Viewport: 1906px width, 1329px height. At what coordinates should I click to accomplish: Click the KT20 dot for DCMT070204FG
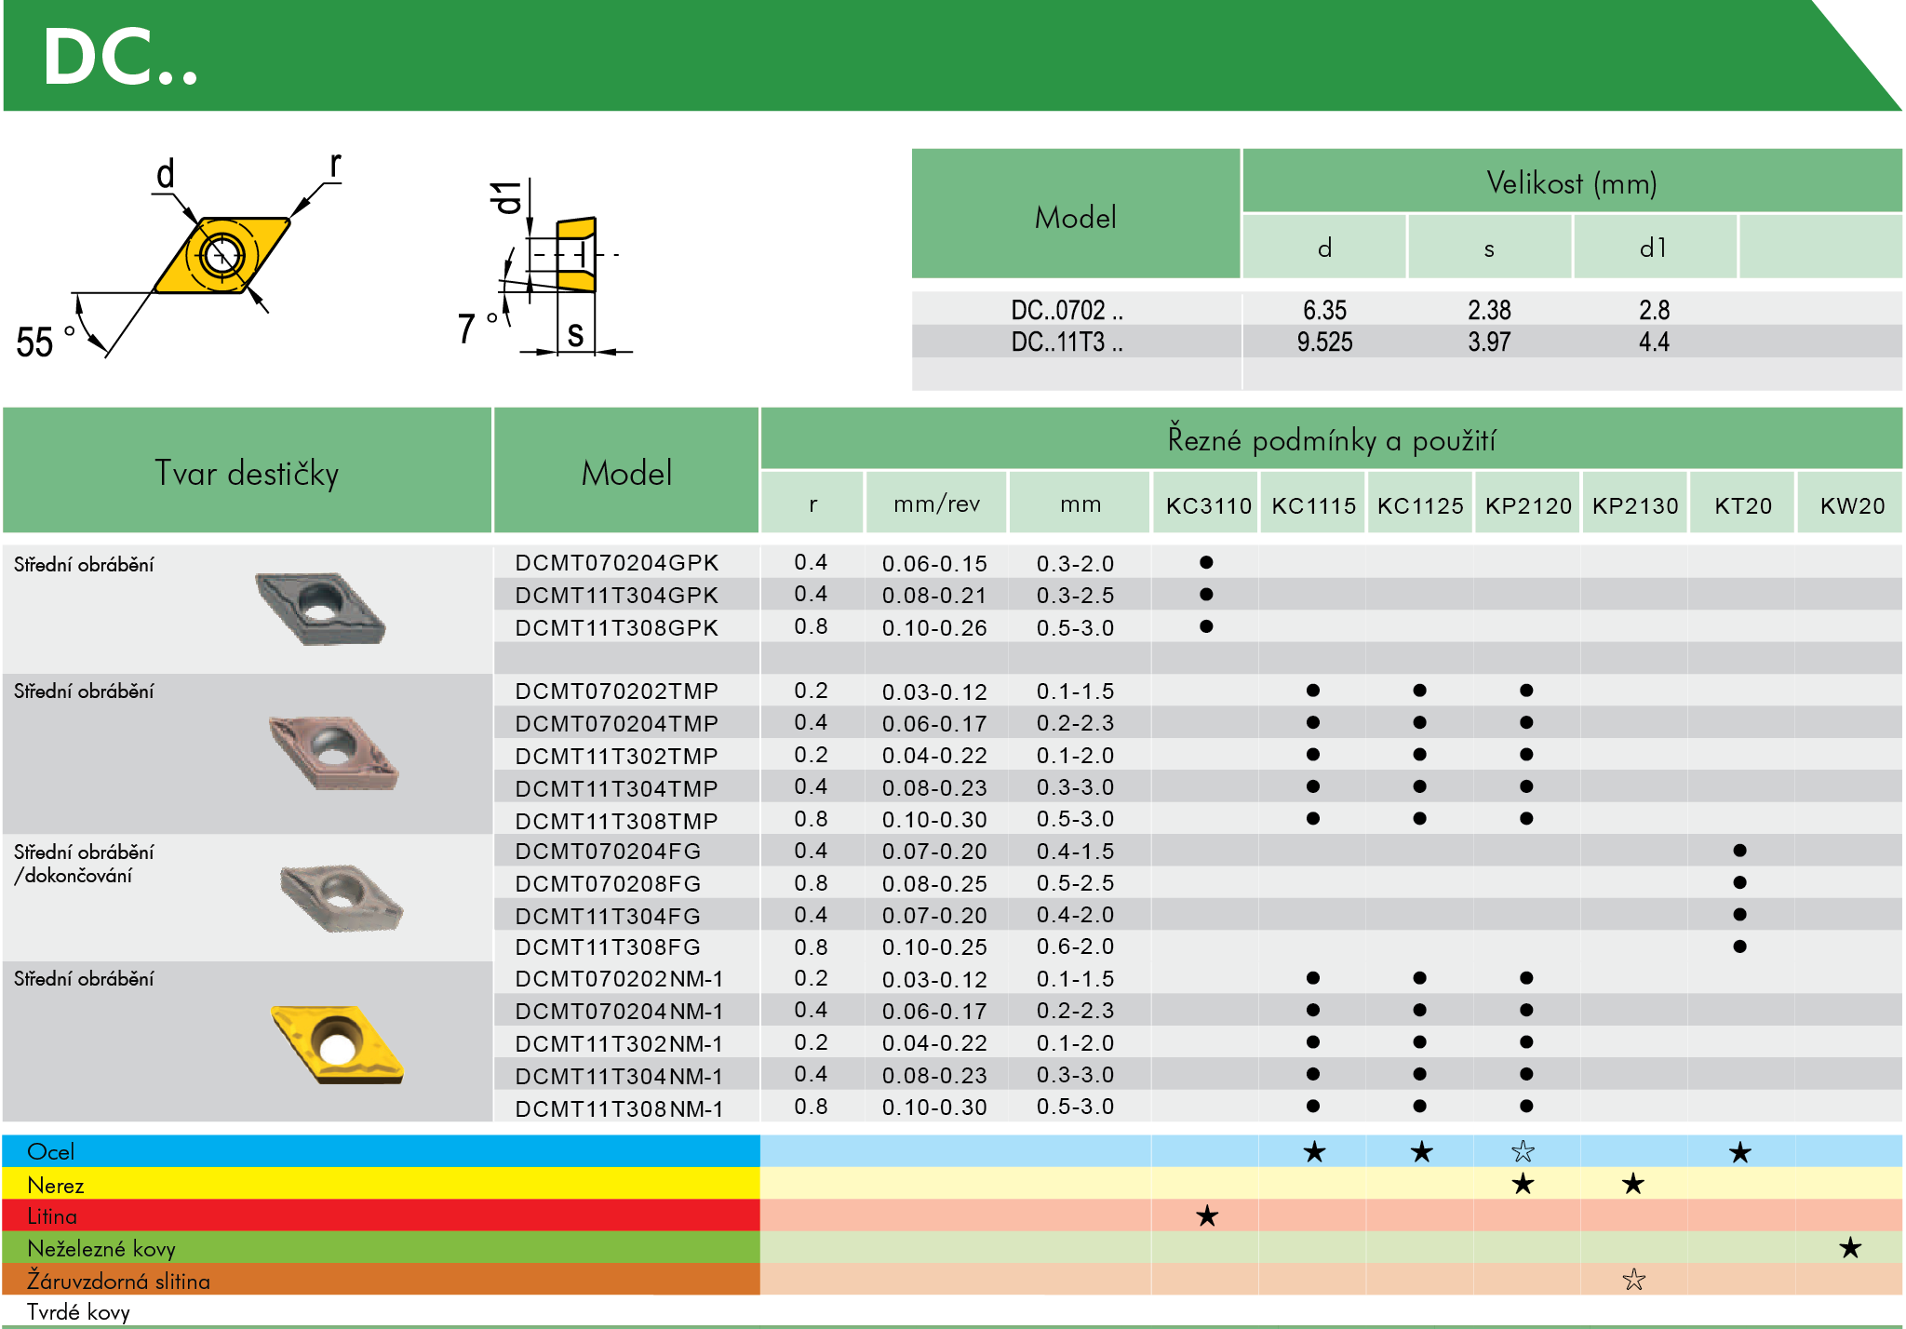coord(1739,851)
